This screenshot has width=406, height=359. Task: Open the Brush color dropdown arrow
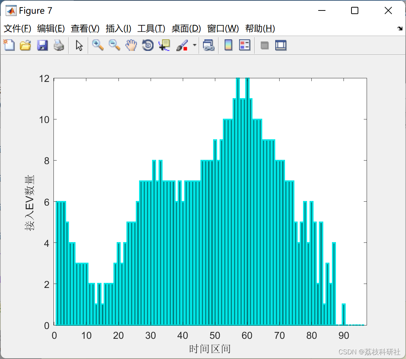[194, 45]
